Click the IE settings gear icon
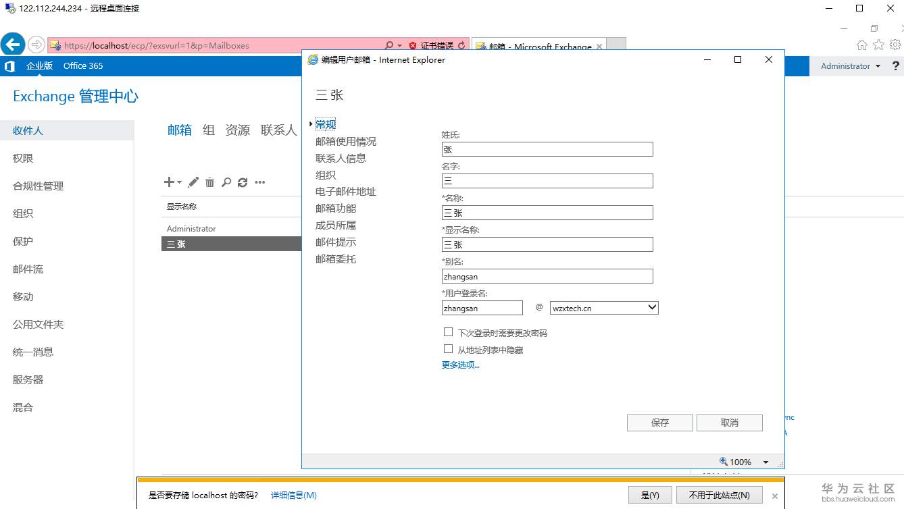 click(x=895, y=45)
